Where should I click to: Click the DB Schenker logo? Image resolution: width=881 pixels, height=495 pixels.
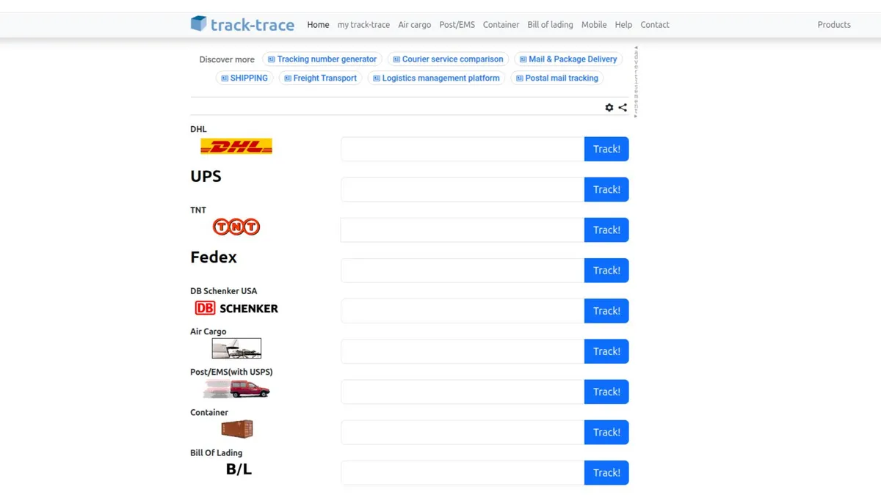tap(236, 308)
